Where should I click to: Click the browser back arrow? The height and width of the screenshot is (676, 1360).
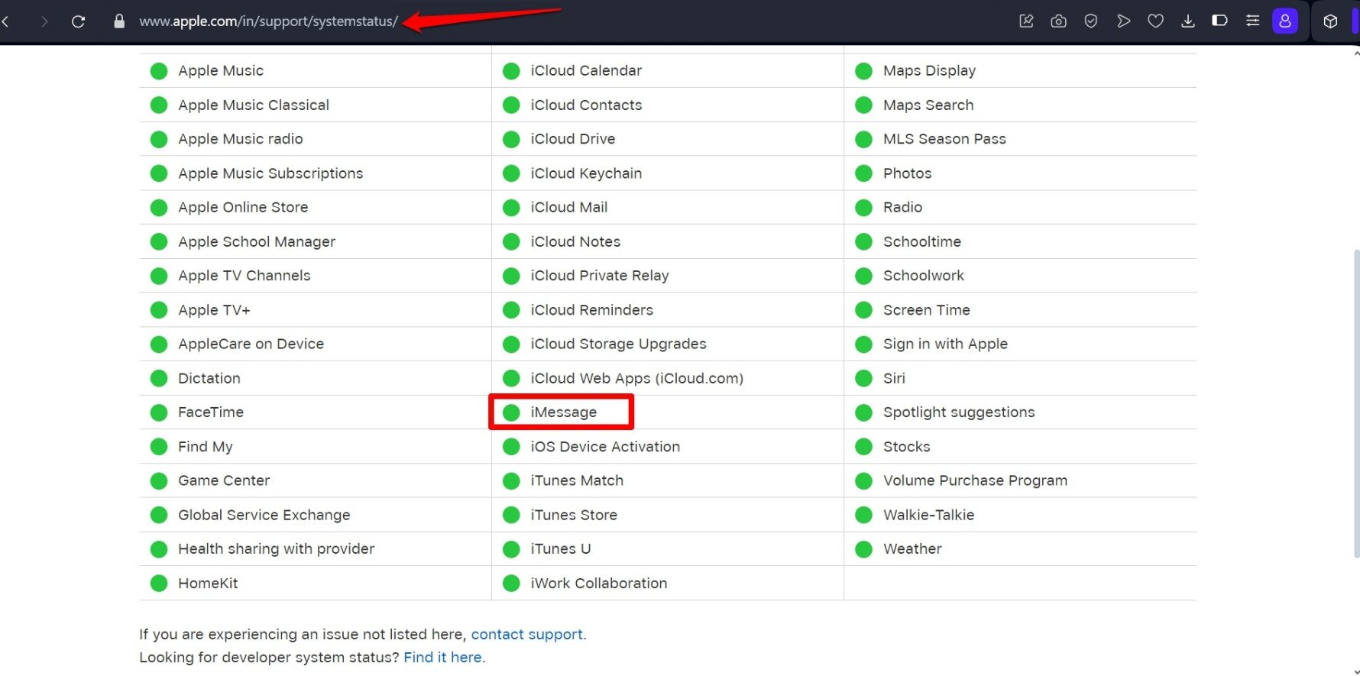(6, 21)
